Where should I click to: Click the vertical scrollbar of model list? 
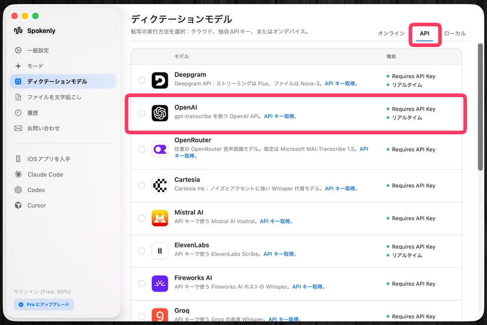coord(480,107)
